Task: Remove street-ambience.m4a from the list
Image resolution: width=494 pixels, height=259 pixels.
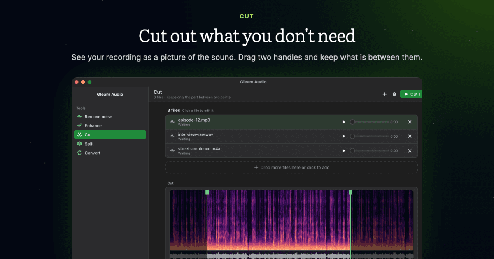Action: coord(410,151)
